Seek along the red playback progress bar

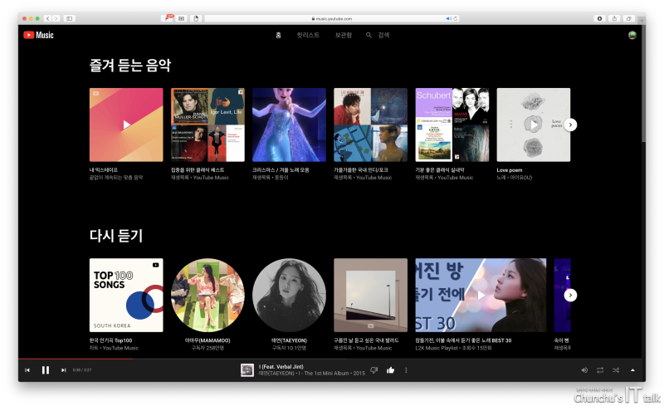331,359
